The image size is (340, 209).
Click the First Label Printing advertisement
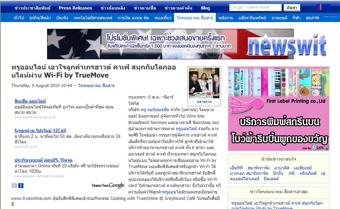(279, 109)
